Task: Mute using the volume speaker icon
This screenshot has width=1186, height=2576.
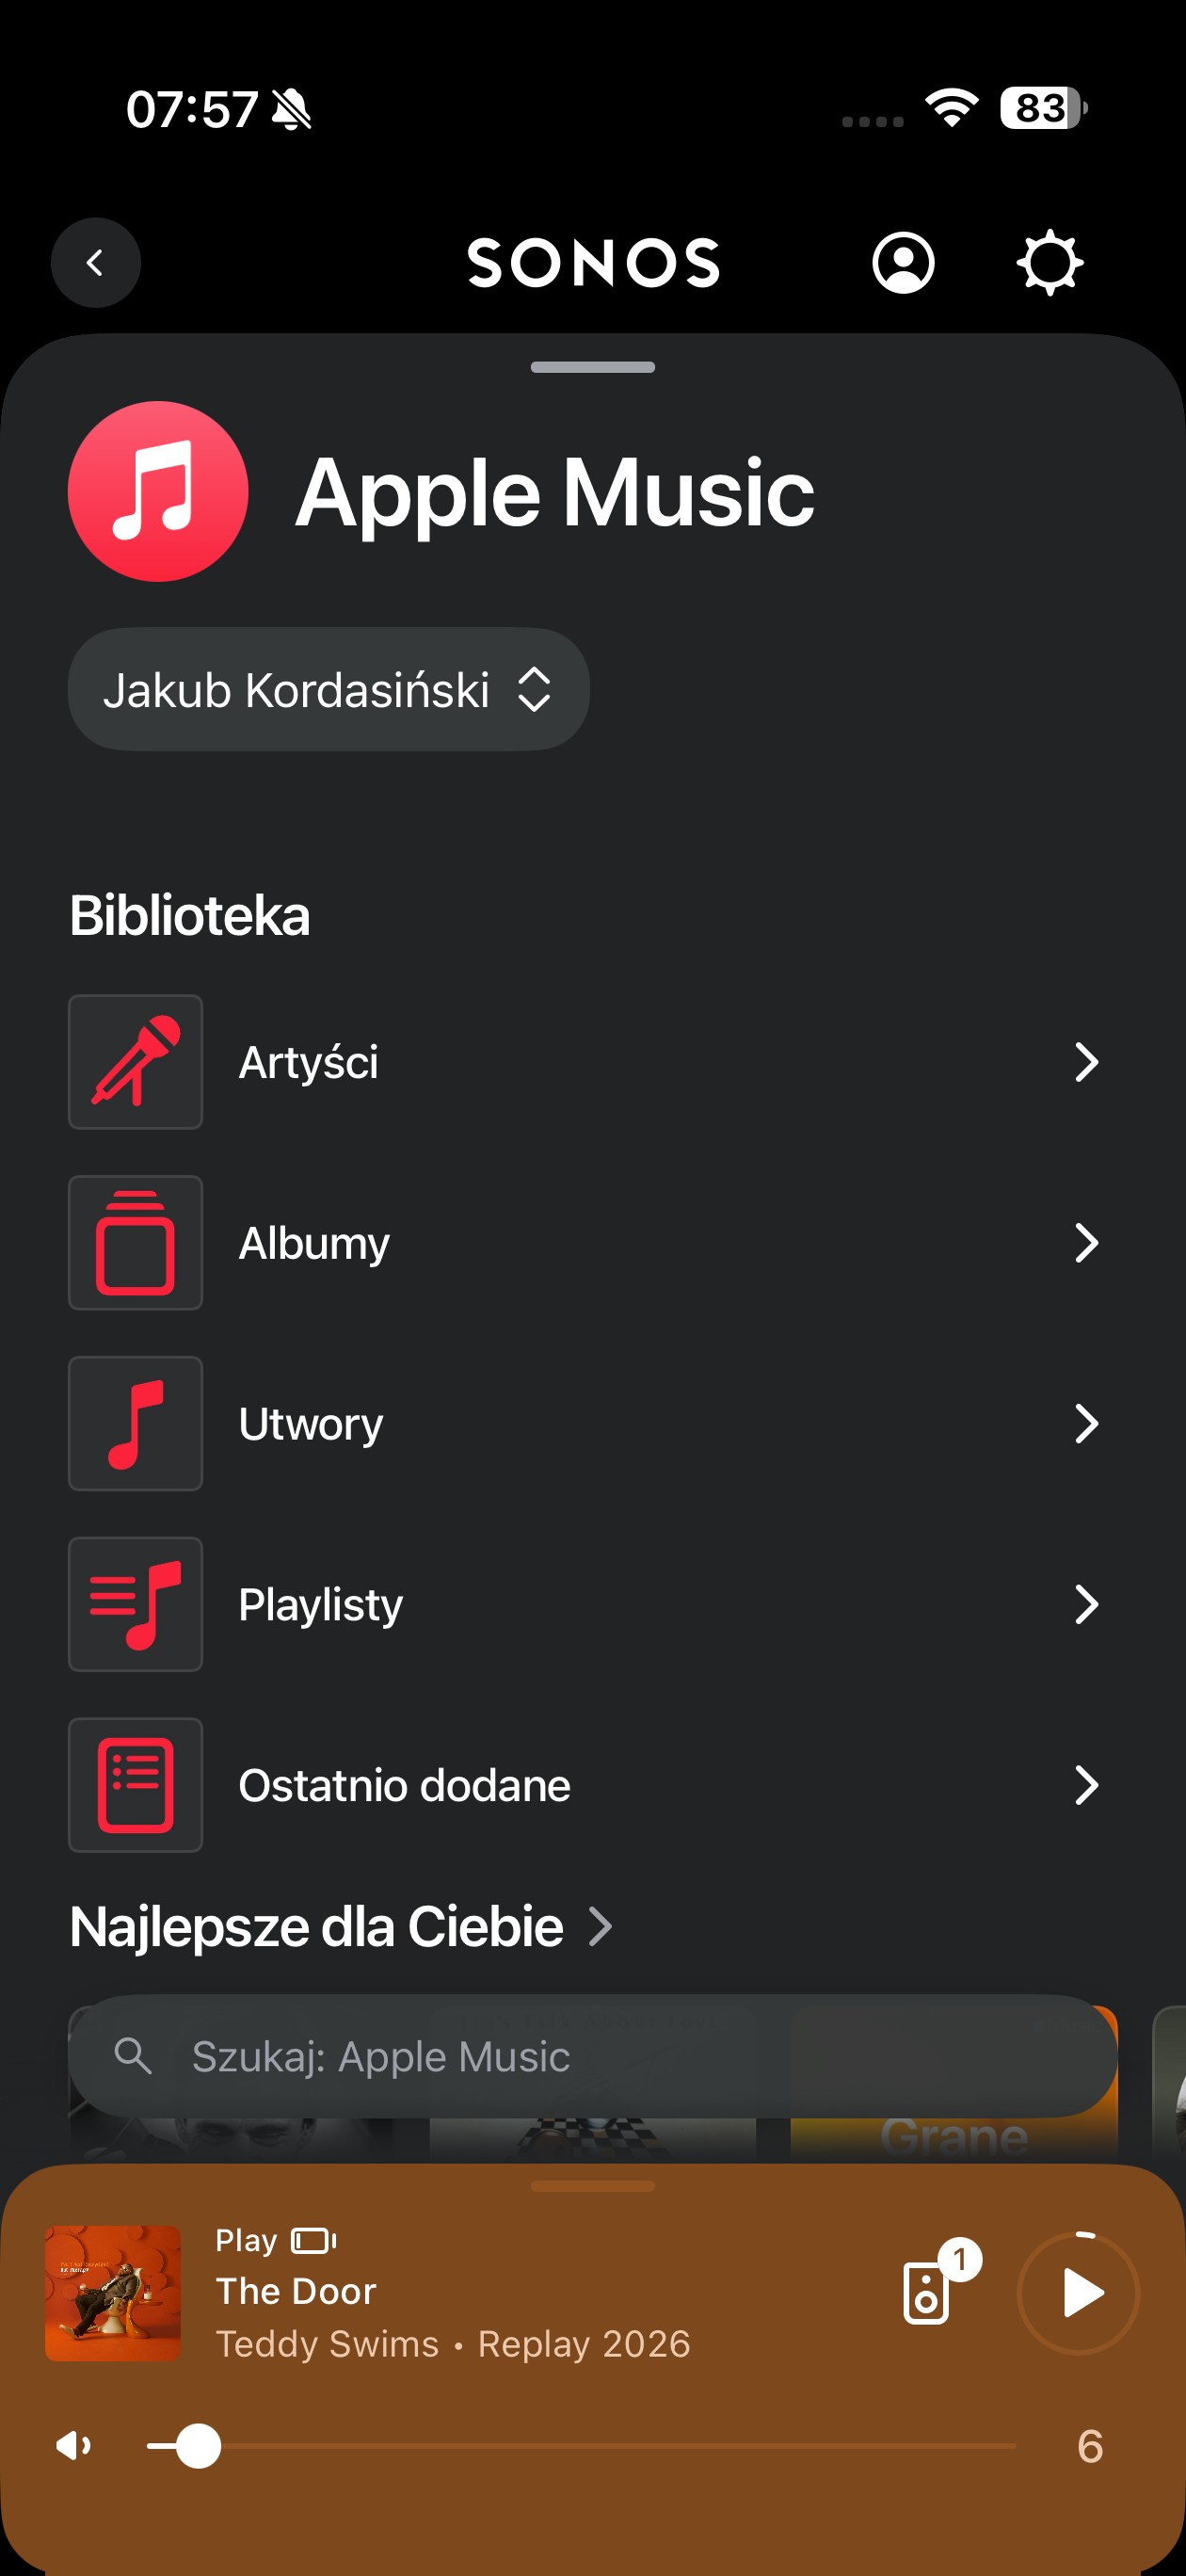Action: point(74,2447)
